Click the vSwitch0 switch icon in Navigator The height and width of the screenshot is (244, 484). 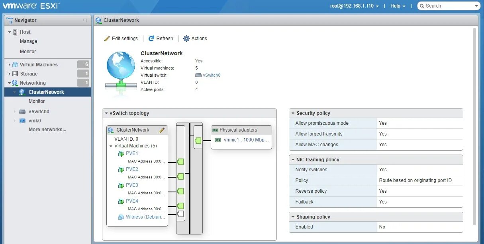[22, 112]
